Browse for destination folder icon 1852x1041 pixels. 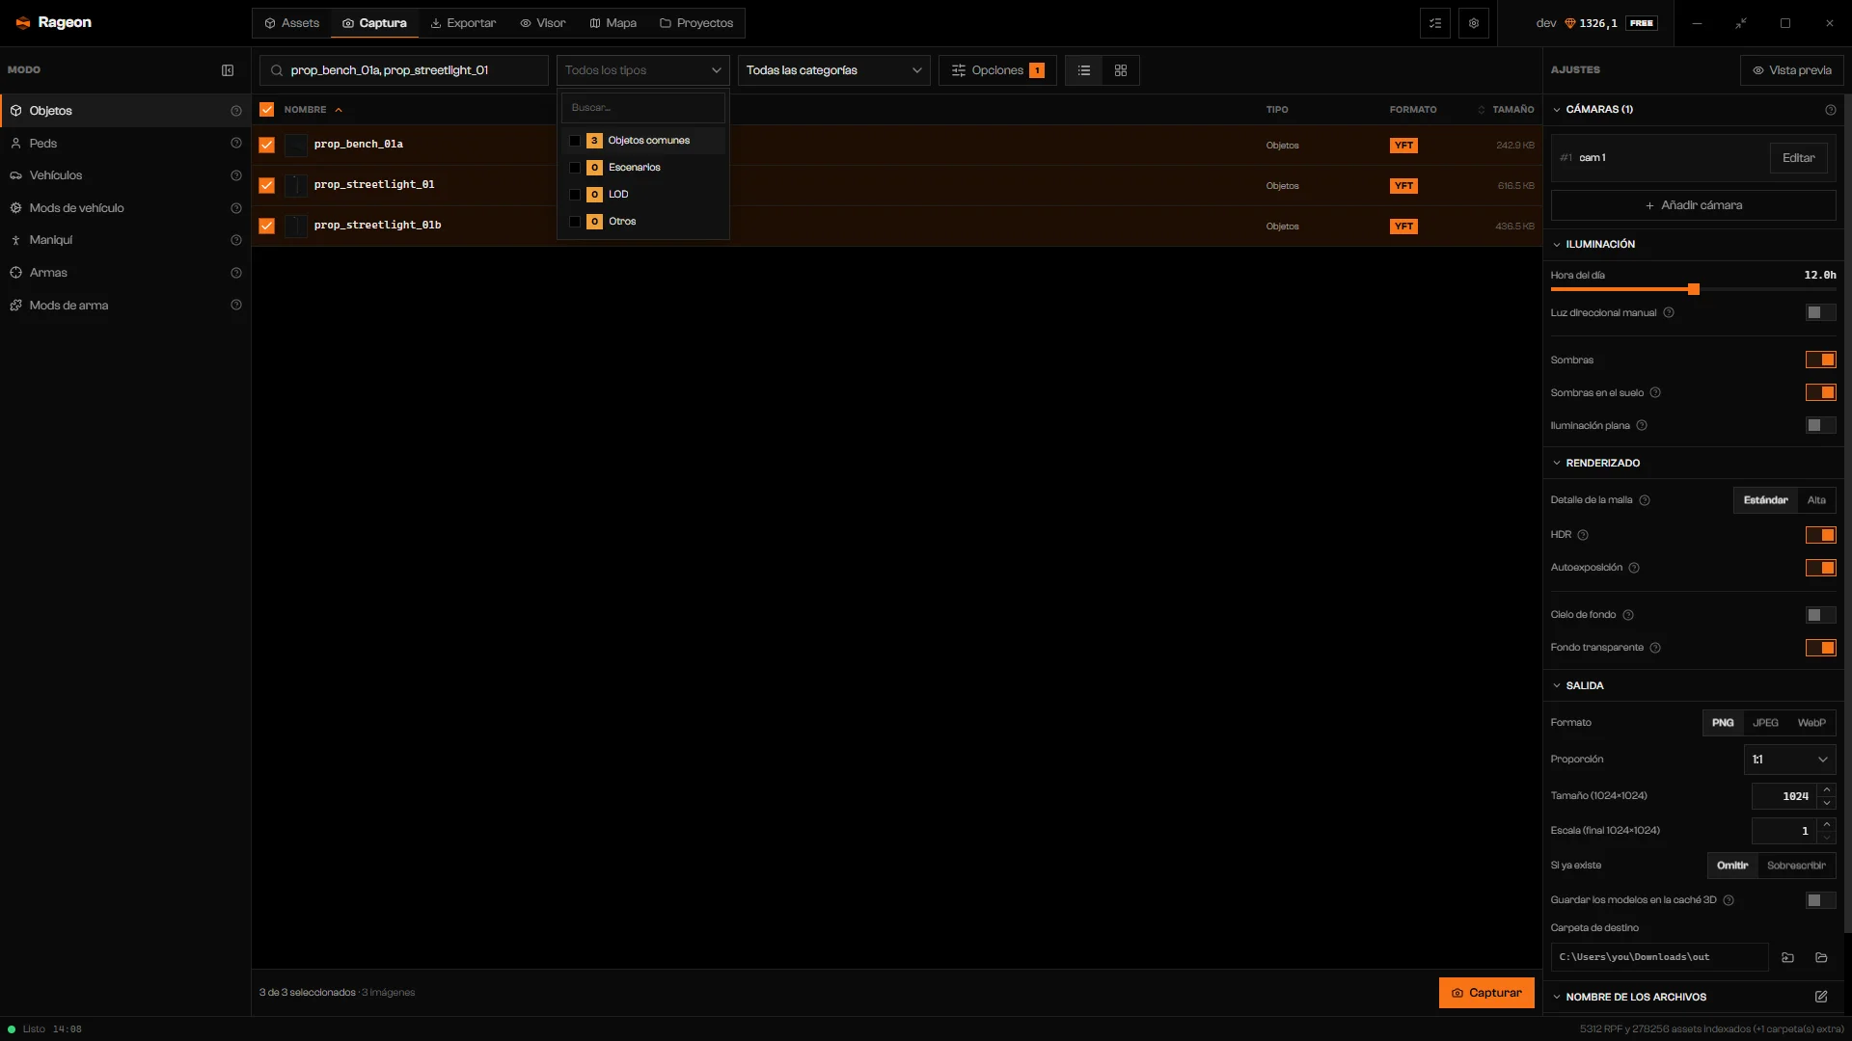[x=1787, y=957]
